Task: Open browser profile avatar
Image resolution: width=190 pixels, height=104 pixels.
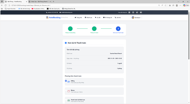Action: [177, 5]
